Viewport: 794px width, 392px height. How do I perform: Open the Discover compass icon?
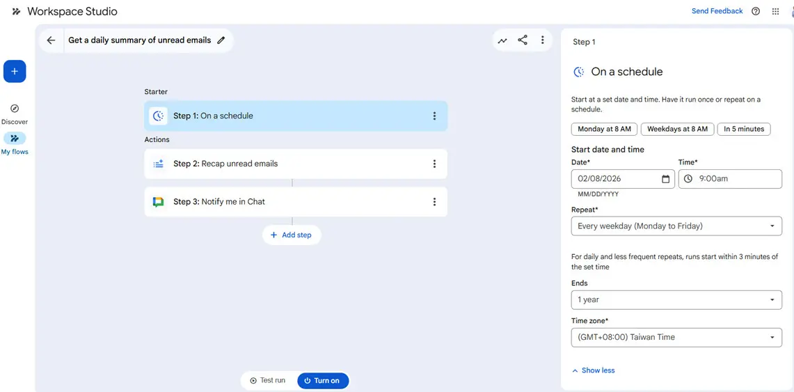pyautogui.click(x=15, y=109)
